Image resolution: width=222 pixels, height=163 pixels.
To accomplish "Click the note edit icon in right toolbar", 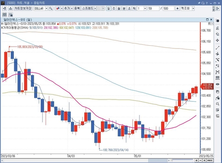I will tap(218, 110).
